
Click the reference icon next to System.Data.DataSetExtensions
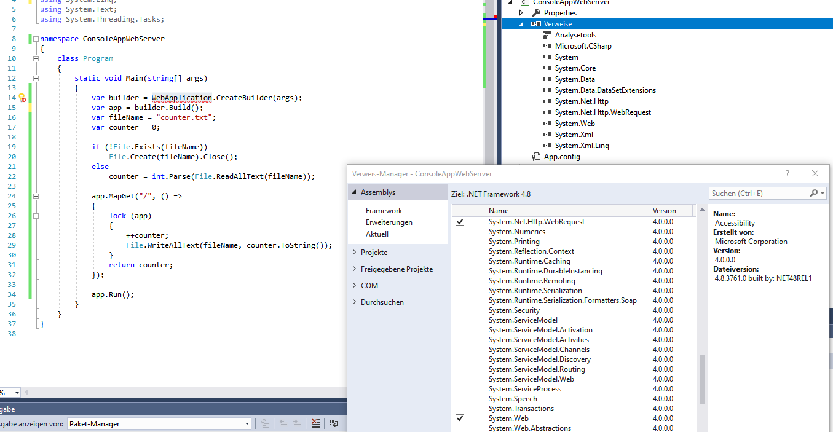[547, 90]
